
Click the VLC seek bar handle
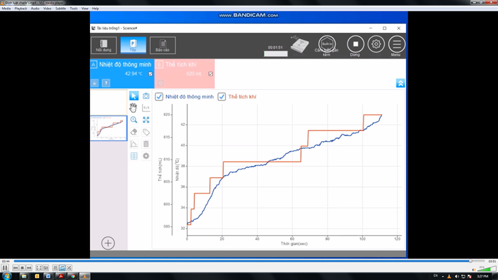470,261
